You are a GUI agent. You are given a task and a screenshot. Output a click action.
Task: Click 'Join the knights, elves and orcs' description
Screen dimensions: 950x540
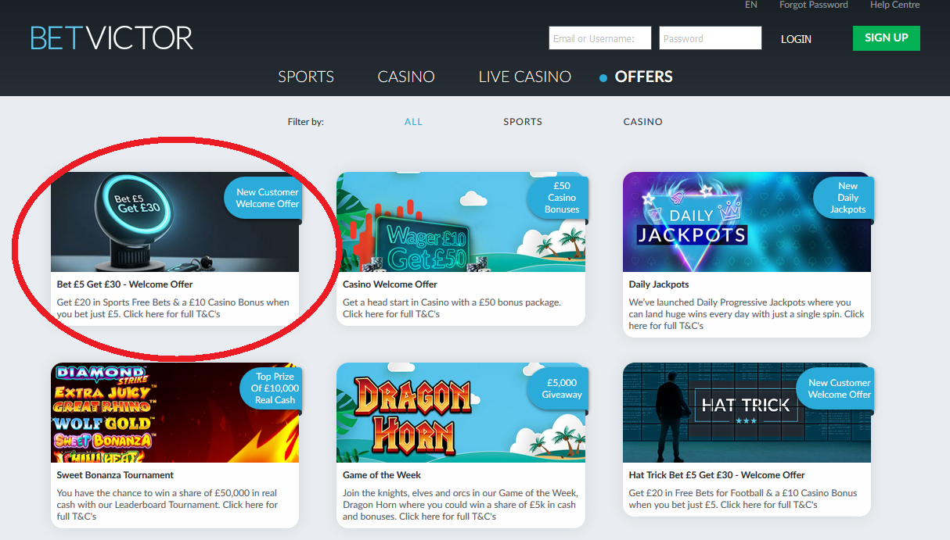pyautogui.click(x=460, y=505)
